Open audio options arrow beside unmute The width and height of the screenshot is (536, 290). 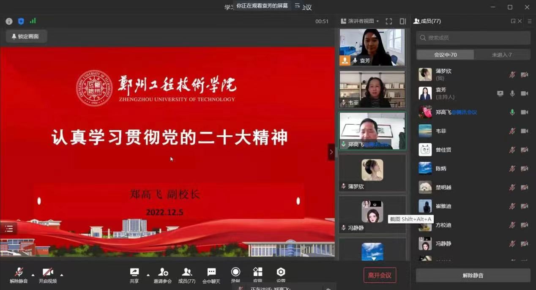(33, 275)
